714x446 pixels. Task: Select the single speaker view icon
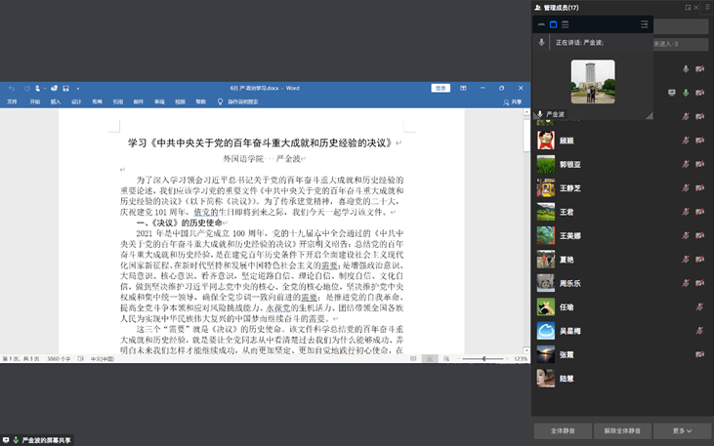point(553,24)
